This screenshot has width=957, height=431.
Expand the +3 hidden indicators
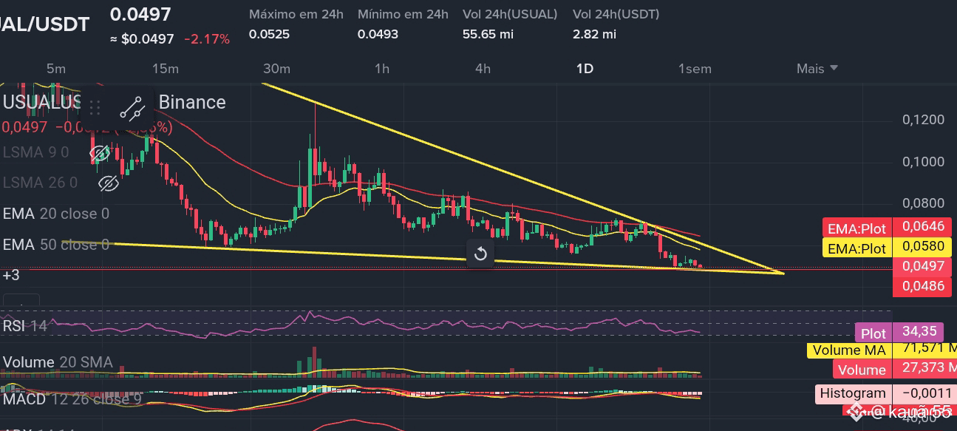11,275
